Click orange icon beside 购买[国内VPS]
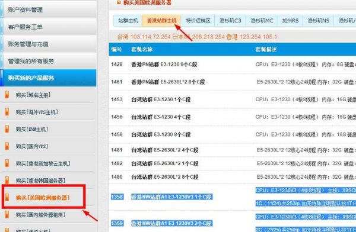356x232 pixels. [x=7, y=146]
